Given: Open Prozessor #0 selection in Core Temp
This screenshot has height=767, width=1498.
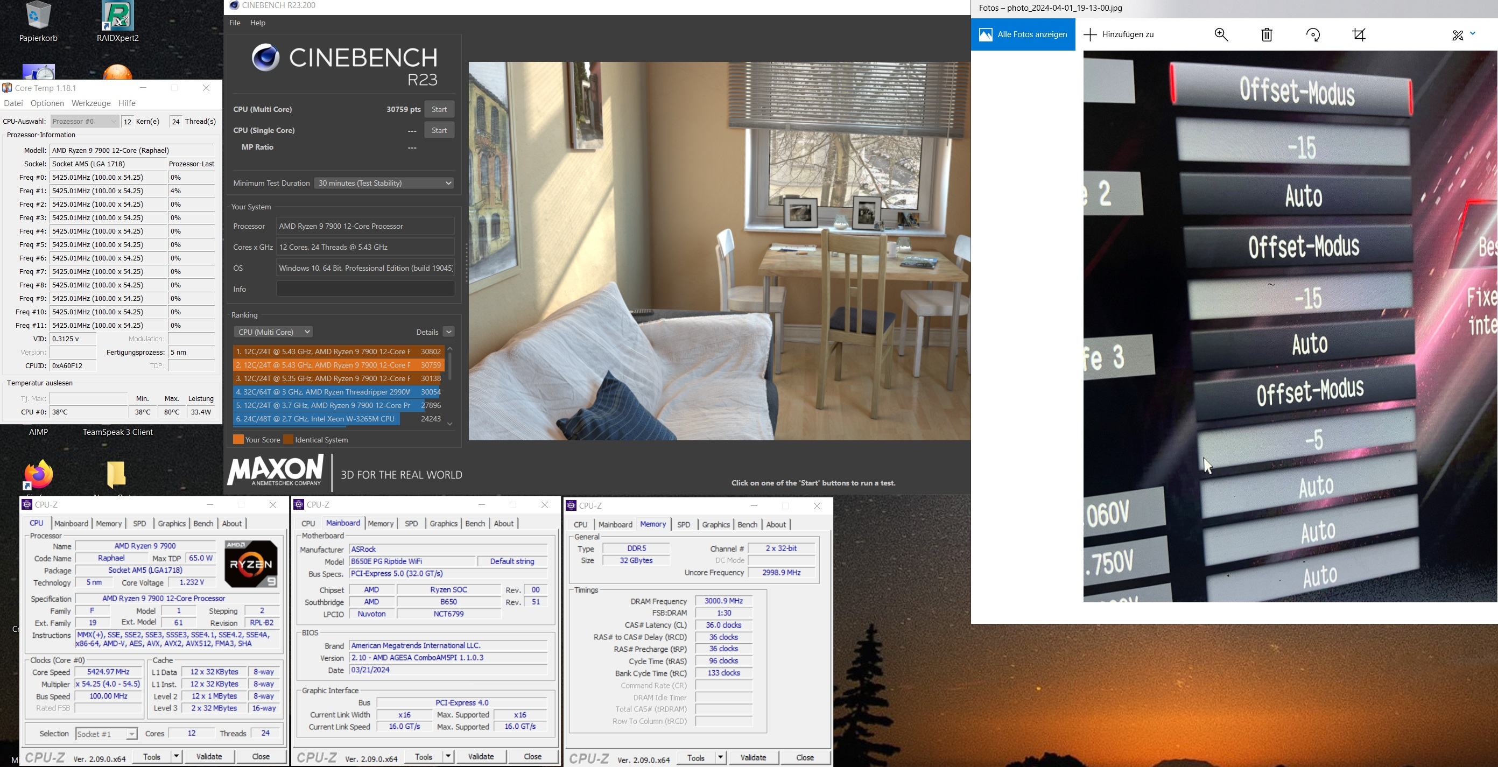Looking at the screenshot, I should pyautogui.click(x=85, y=121).
